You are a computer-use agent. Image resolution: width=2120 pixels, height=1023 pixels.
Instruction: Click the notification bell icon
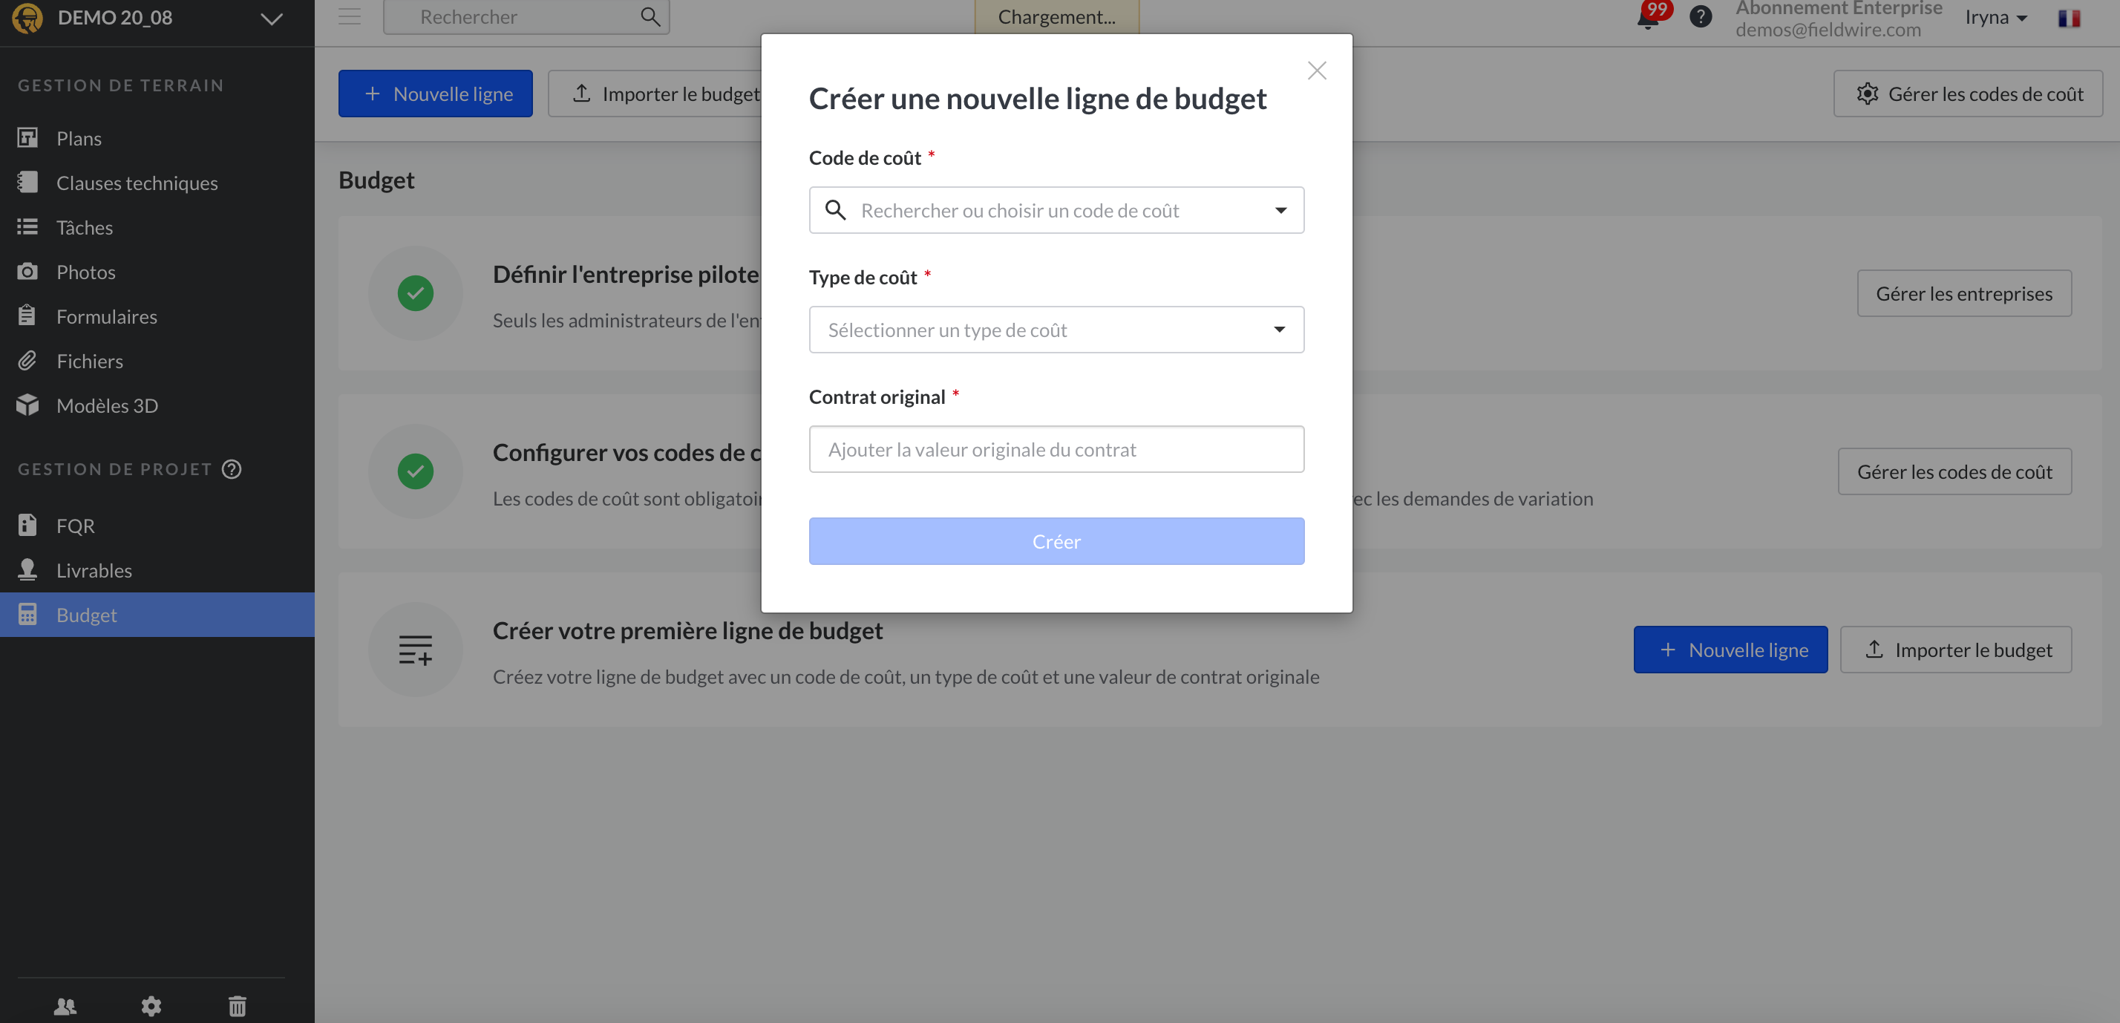[1648, 18]
